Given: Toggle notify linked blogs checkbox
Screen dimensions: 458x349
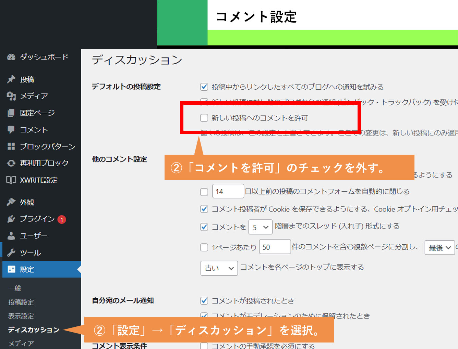Looking at the screenshot, I should (204, 87).
